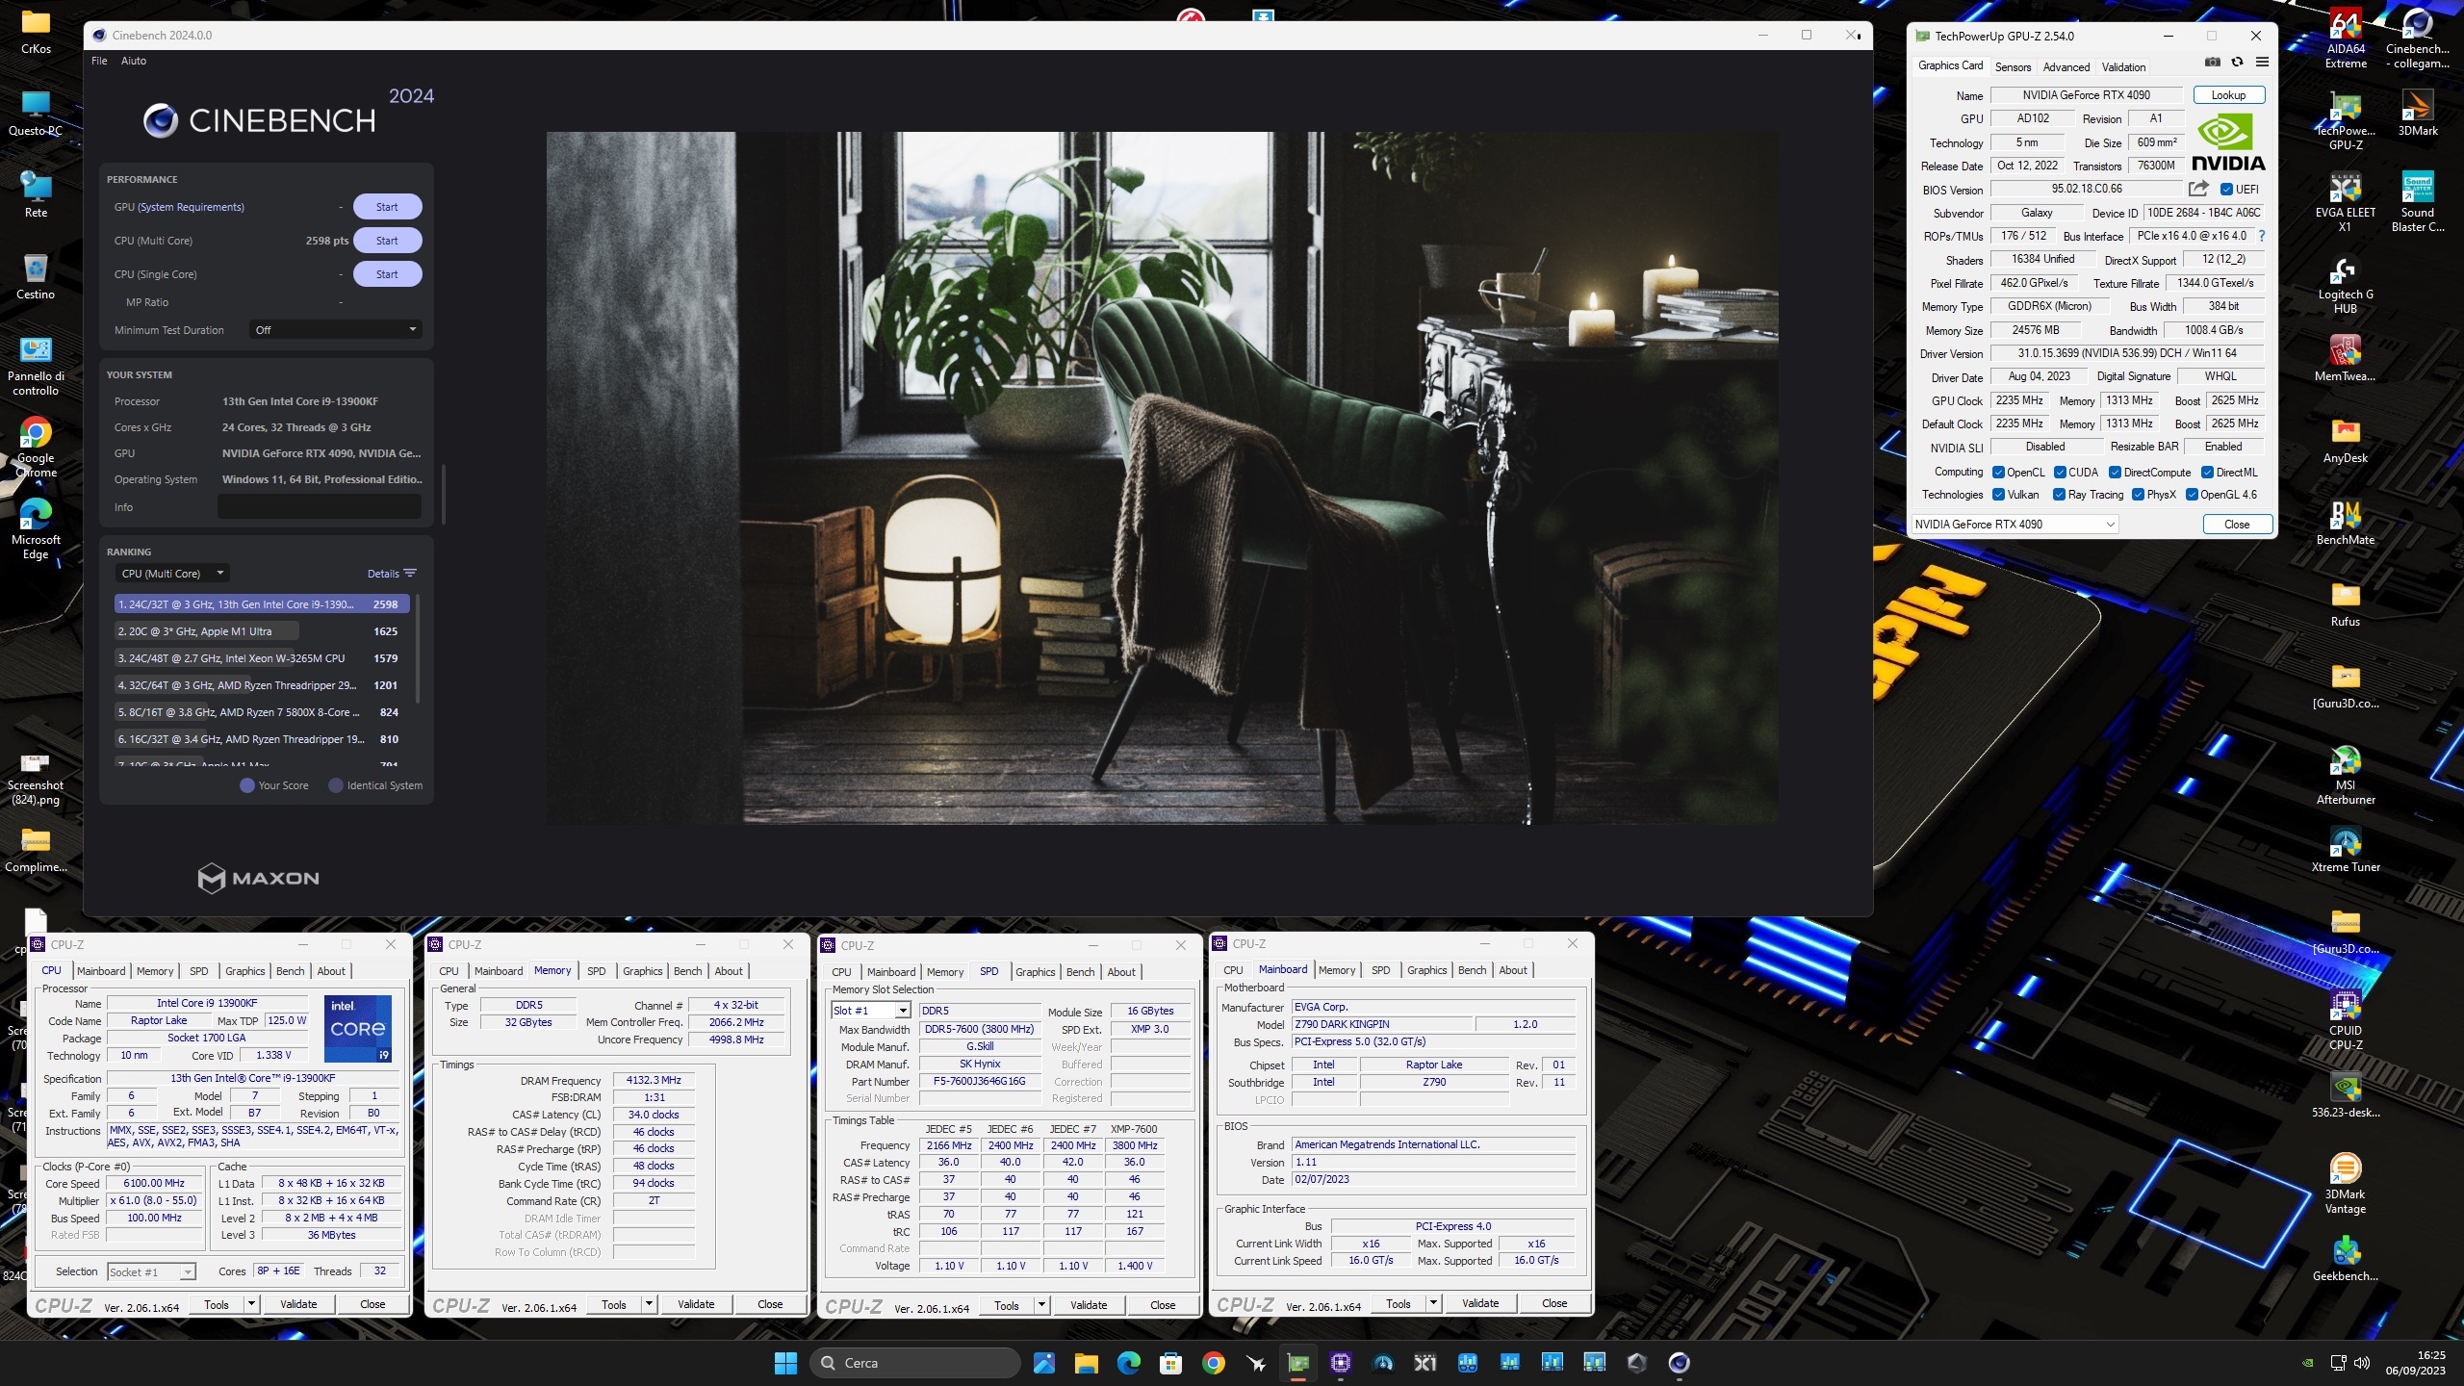Click the Info input field in Cinebench

point(320,507)
